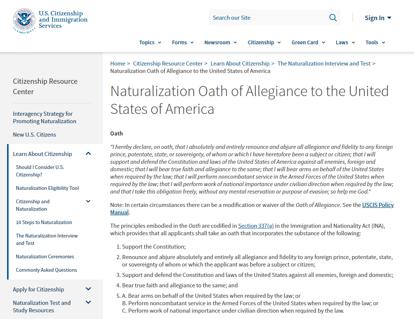
Task: Open Apply for Citizenship sidebar link
Action: pos(38,290)
